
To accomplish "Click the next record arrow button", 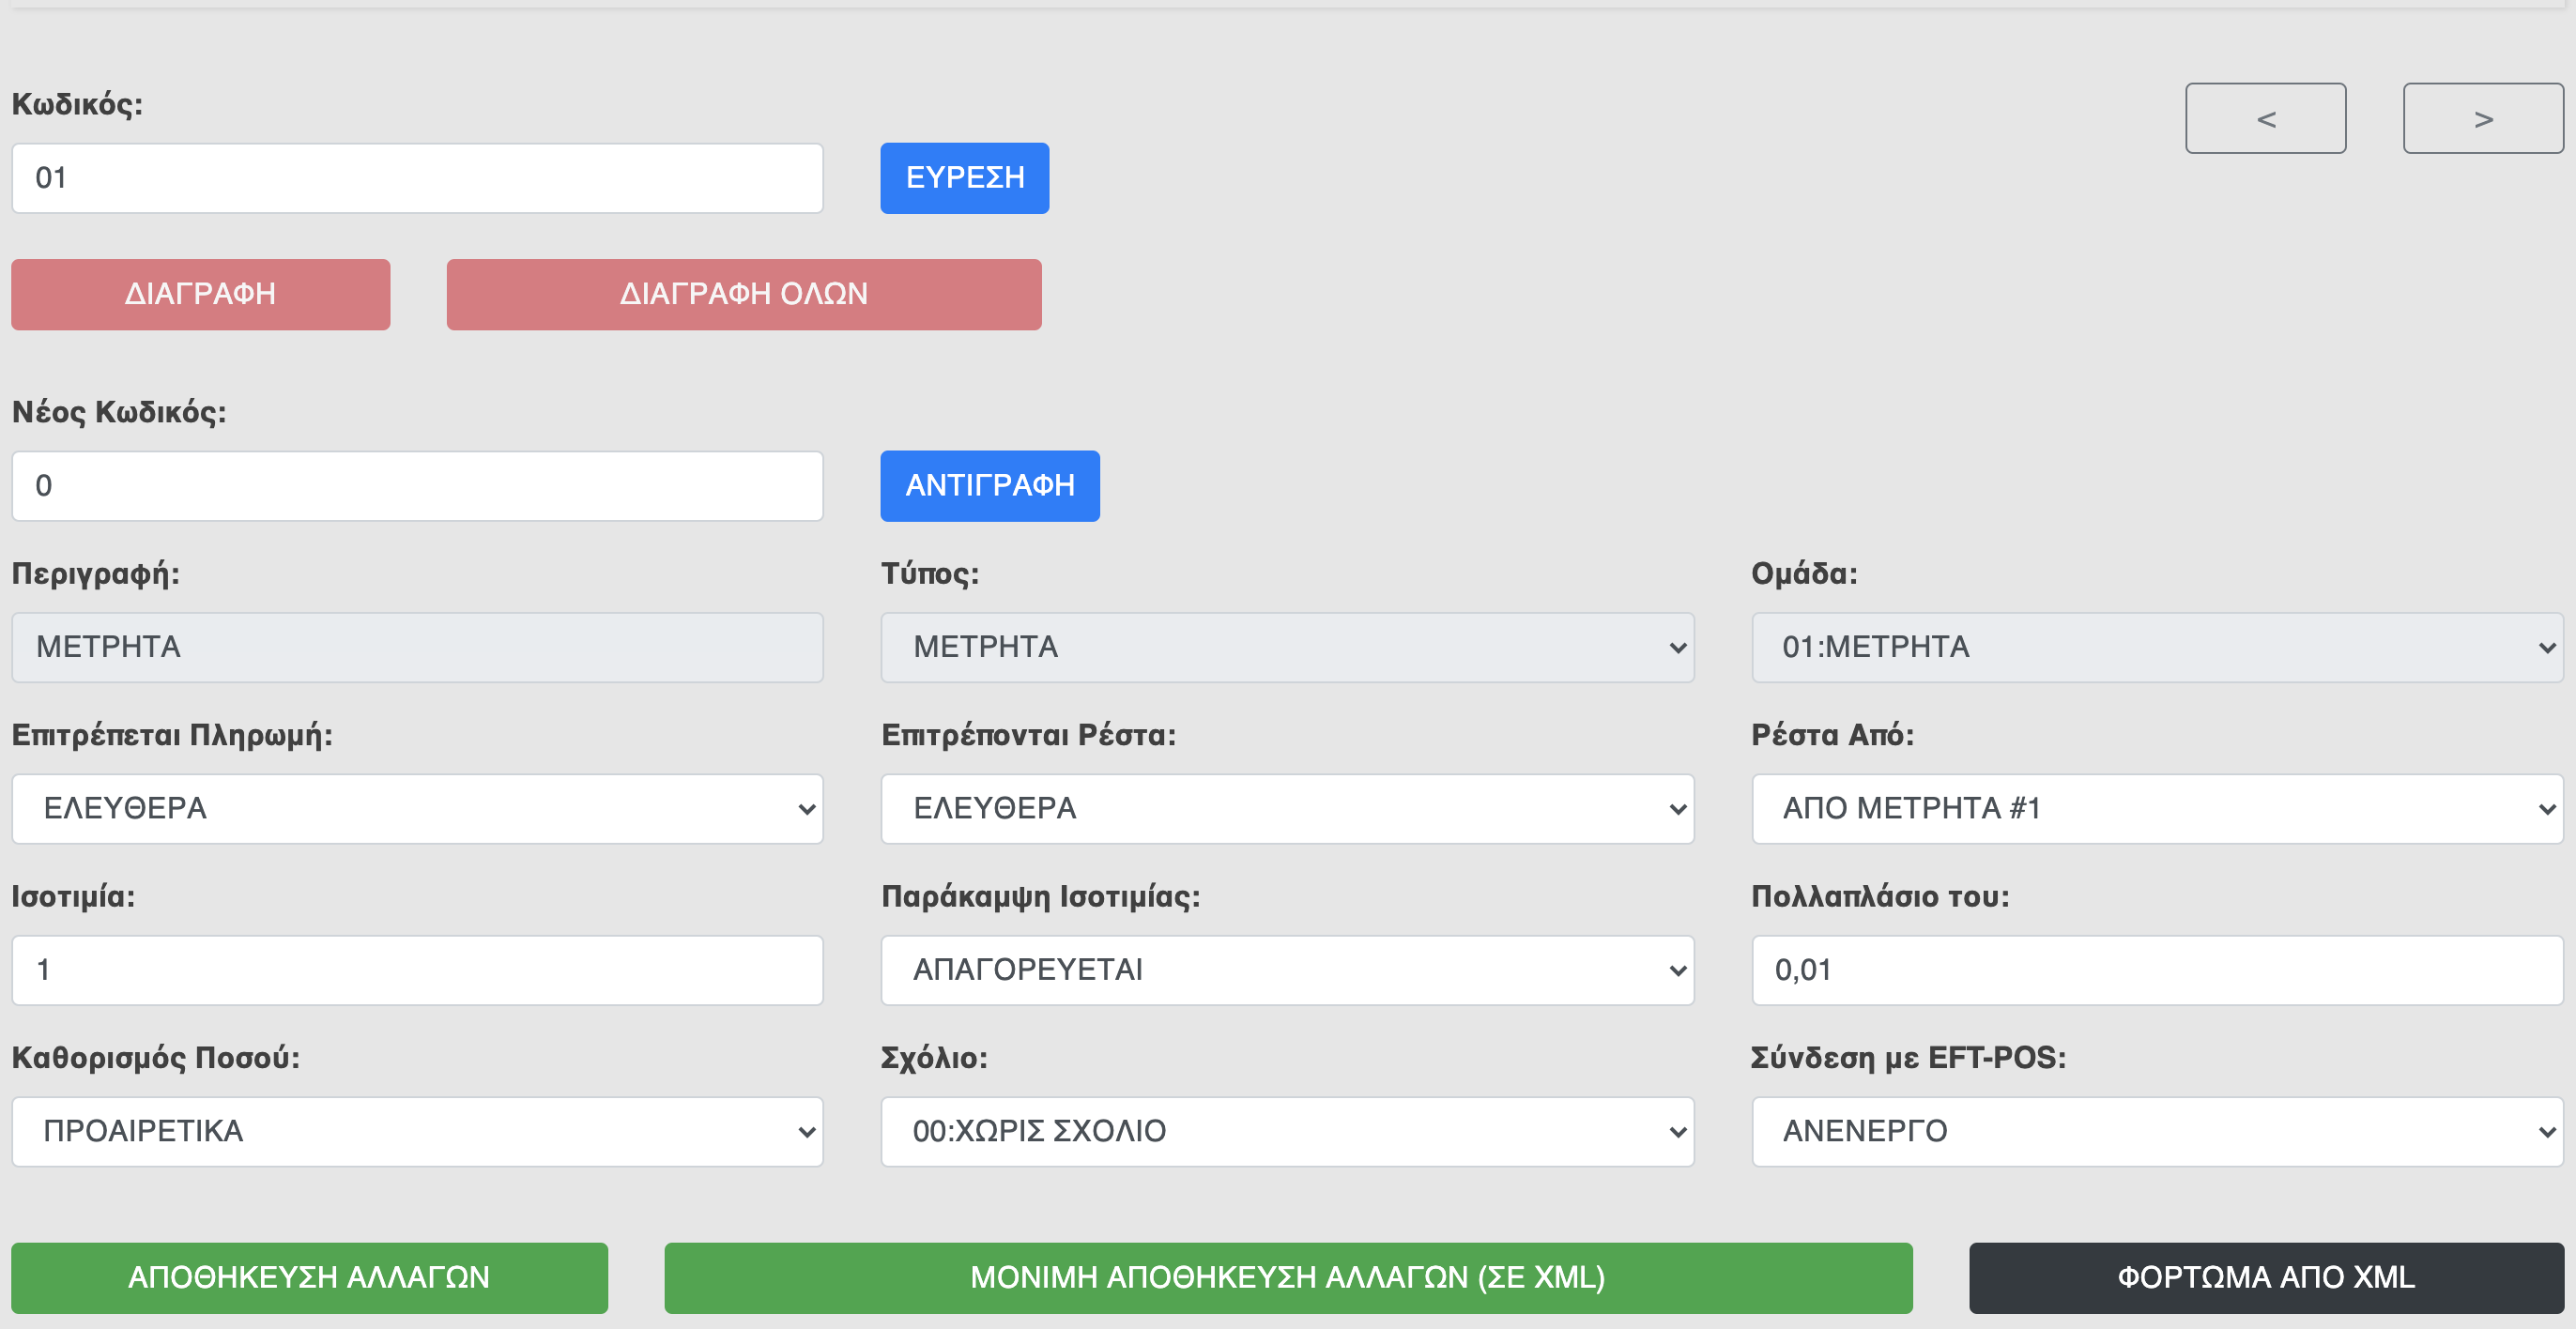I will pos(2482,118).
